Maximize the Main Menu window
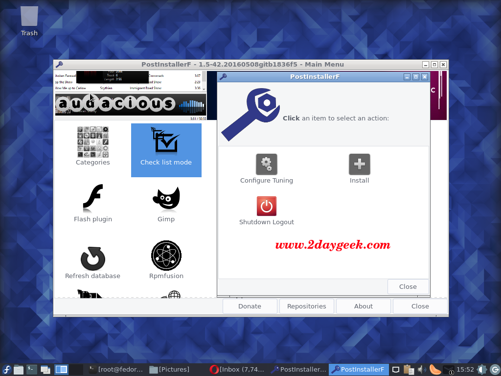Screen dimensions: 501x376 tap(434, 65)
